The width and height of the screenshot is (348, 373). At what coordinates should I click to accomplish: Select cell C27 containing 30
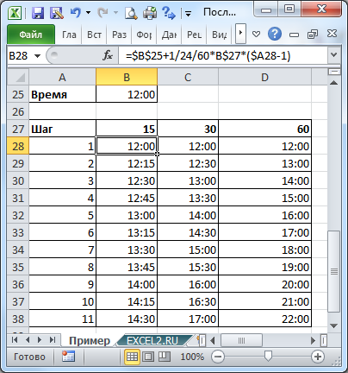(x=188, y=129)
